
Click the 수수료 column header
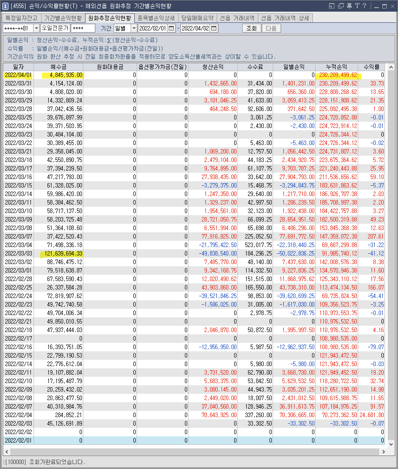(255, 67)
